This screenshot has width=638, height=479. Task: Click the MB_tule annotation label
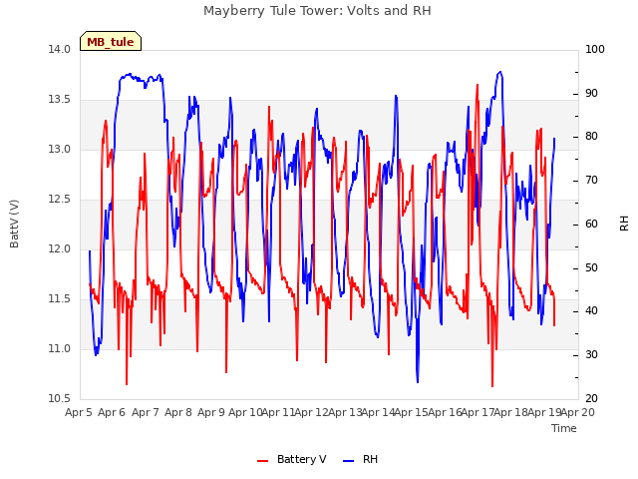pyautogui.click(x=111, y=42)
